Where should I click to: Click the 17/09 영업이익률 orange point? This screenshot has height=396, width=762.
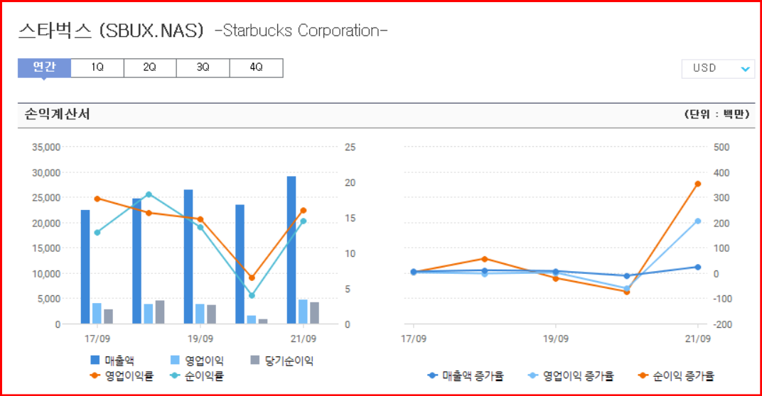97,199
